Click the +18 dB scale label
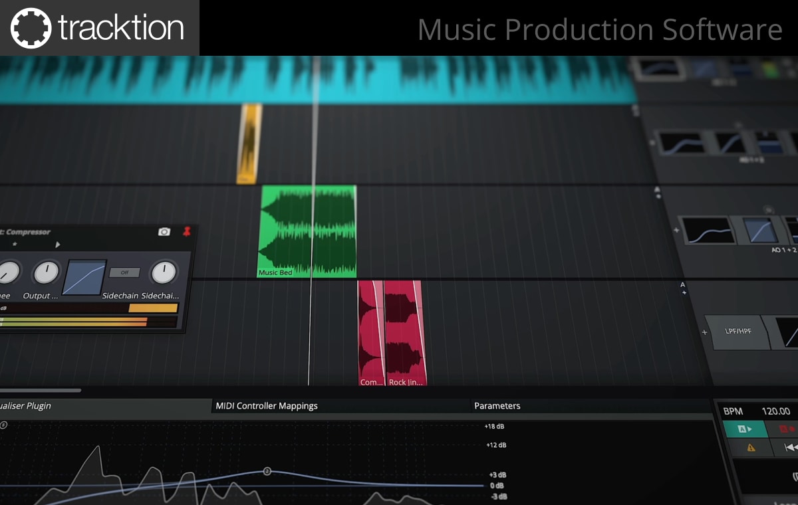798x505 pixels. pos(495,427)
